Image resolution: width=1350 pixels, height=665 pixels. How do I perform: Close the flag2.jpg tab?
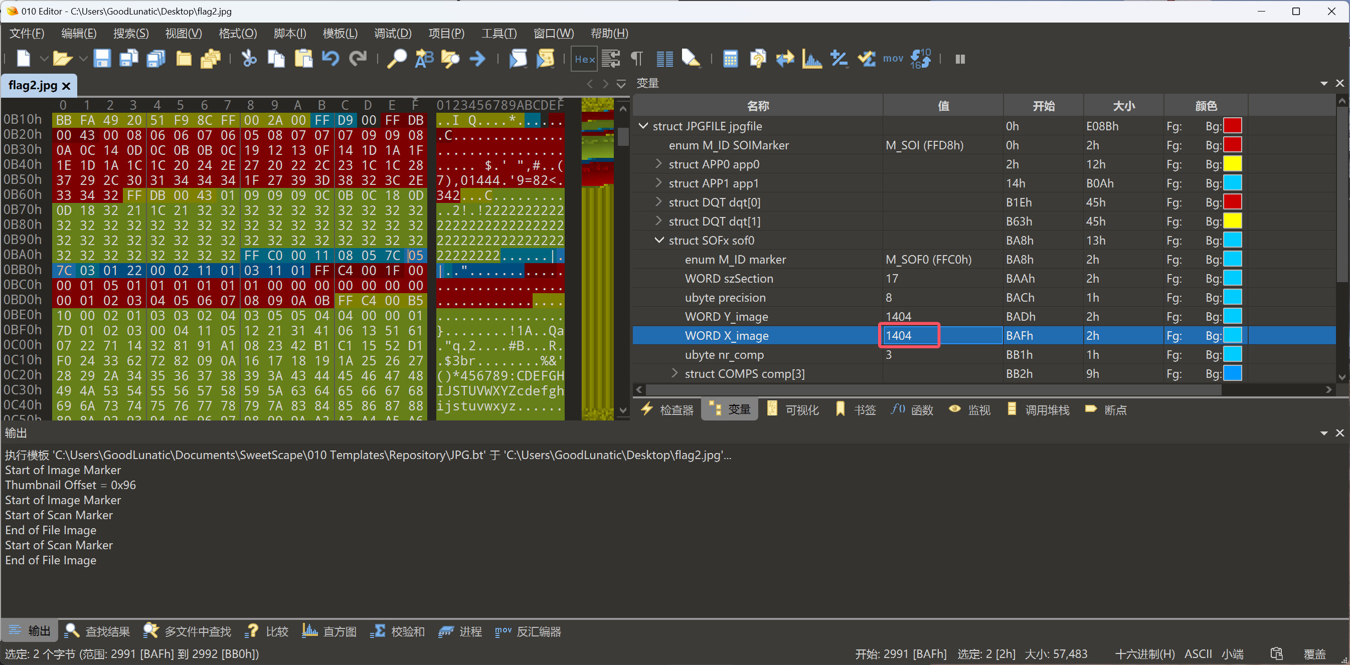click(66, 86)
